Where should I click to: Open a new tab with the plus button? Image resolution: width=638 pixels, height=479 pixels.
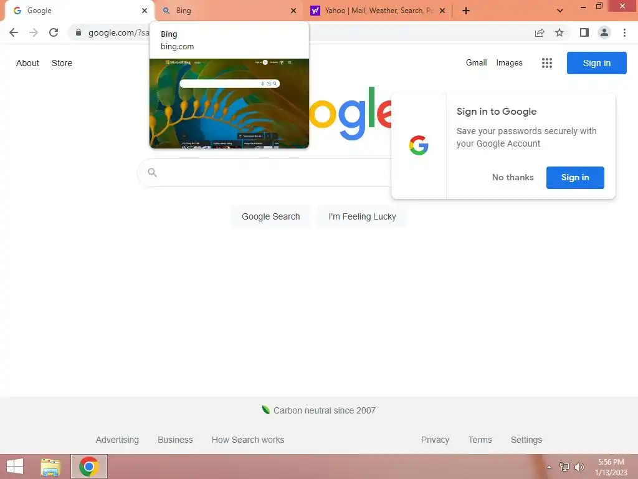pyautogui.click(x=466, y=11)
